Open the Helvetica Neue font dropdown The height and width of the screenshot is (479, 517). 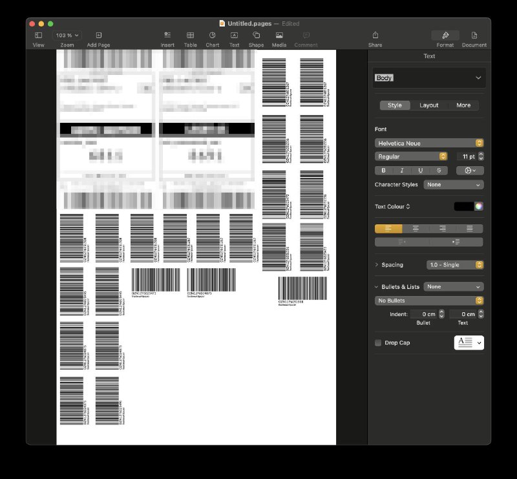tap(429, 143)
